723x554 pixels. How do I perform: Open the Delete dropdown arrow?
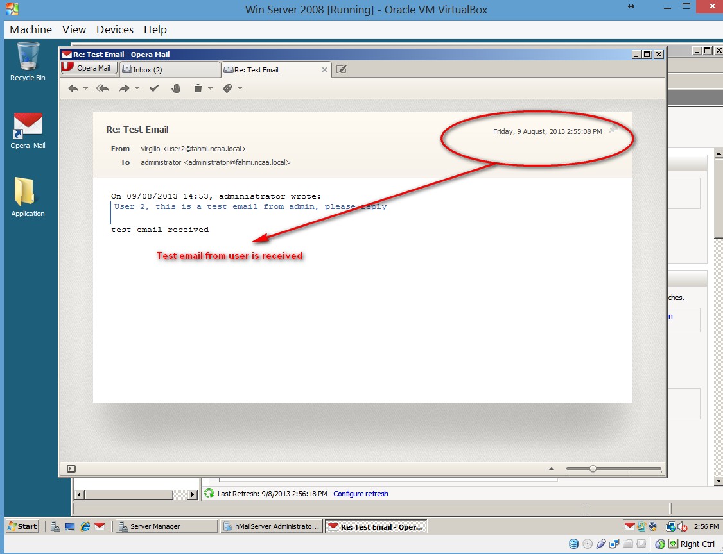click(x=210, y=88)
